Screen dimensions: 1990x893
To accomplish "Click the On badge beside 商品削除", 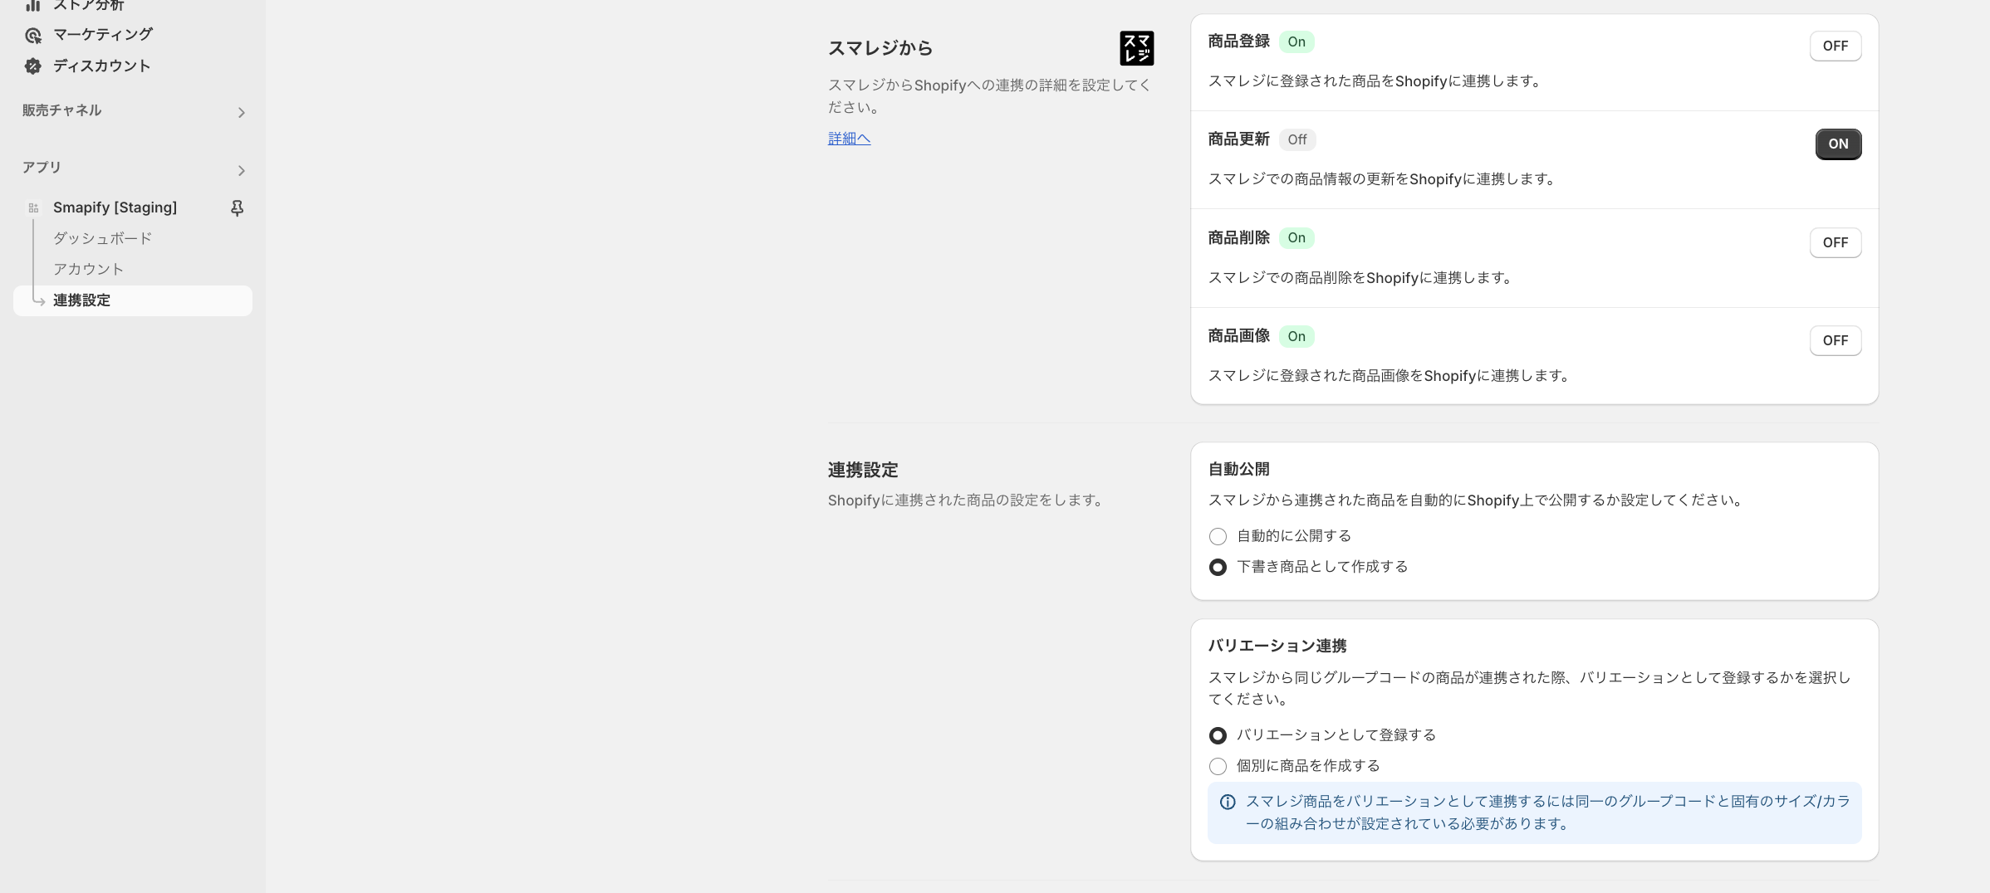I will [1296, 238].
